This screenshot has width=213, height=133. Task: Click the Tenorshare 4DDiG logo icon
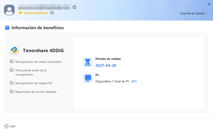[x=15, y=50]
